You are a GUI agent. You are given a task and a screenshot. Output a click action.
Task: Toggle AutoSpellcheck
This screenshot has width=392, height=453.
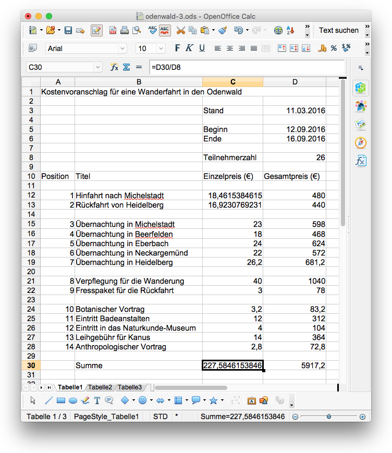point(165,30)
